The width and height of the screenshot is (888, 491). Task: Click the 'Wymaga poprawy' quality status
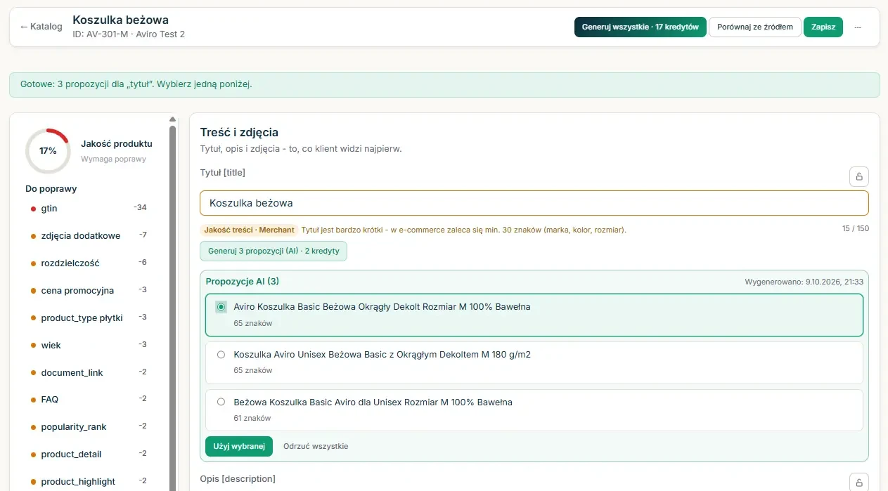point(114,159)
